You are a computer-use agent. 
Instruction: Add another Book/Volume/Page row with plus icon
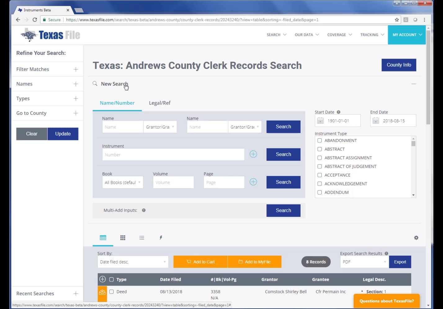tap(253, 182)
